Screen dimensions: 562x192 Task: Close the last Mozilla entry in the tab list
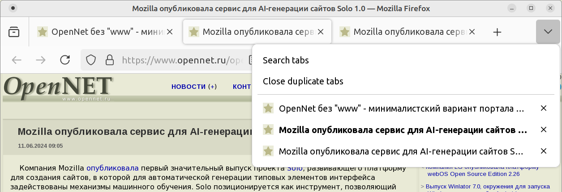point(544,151)
